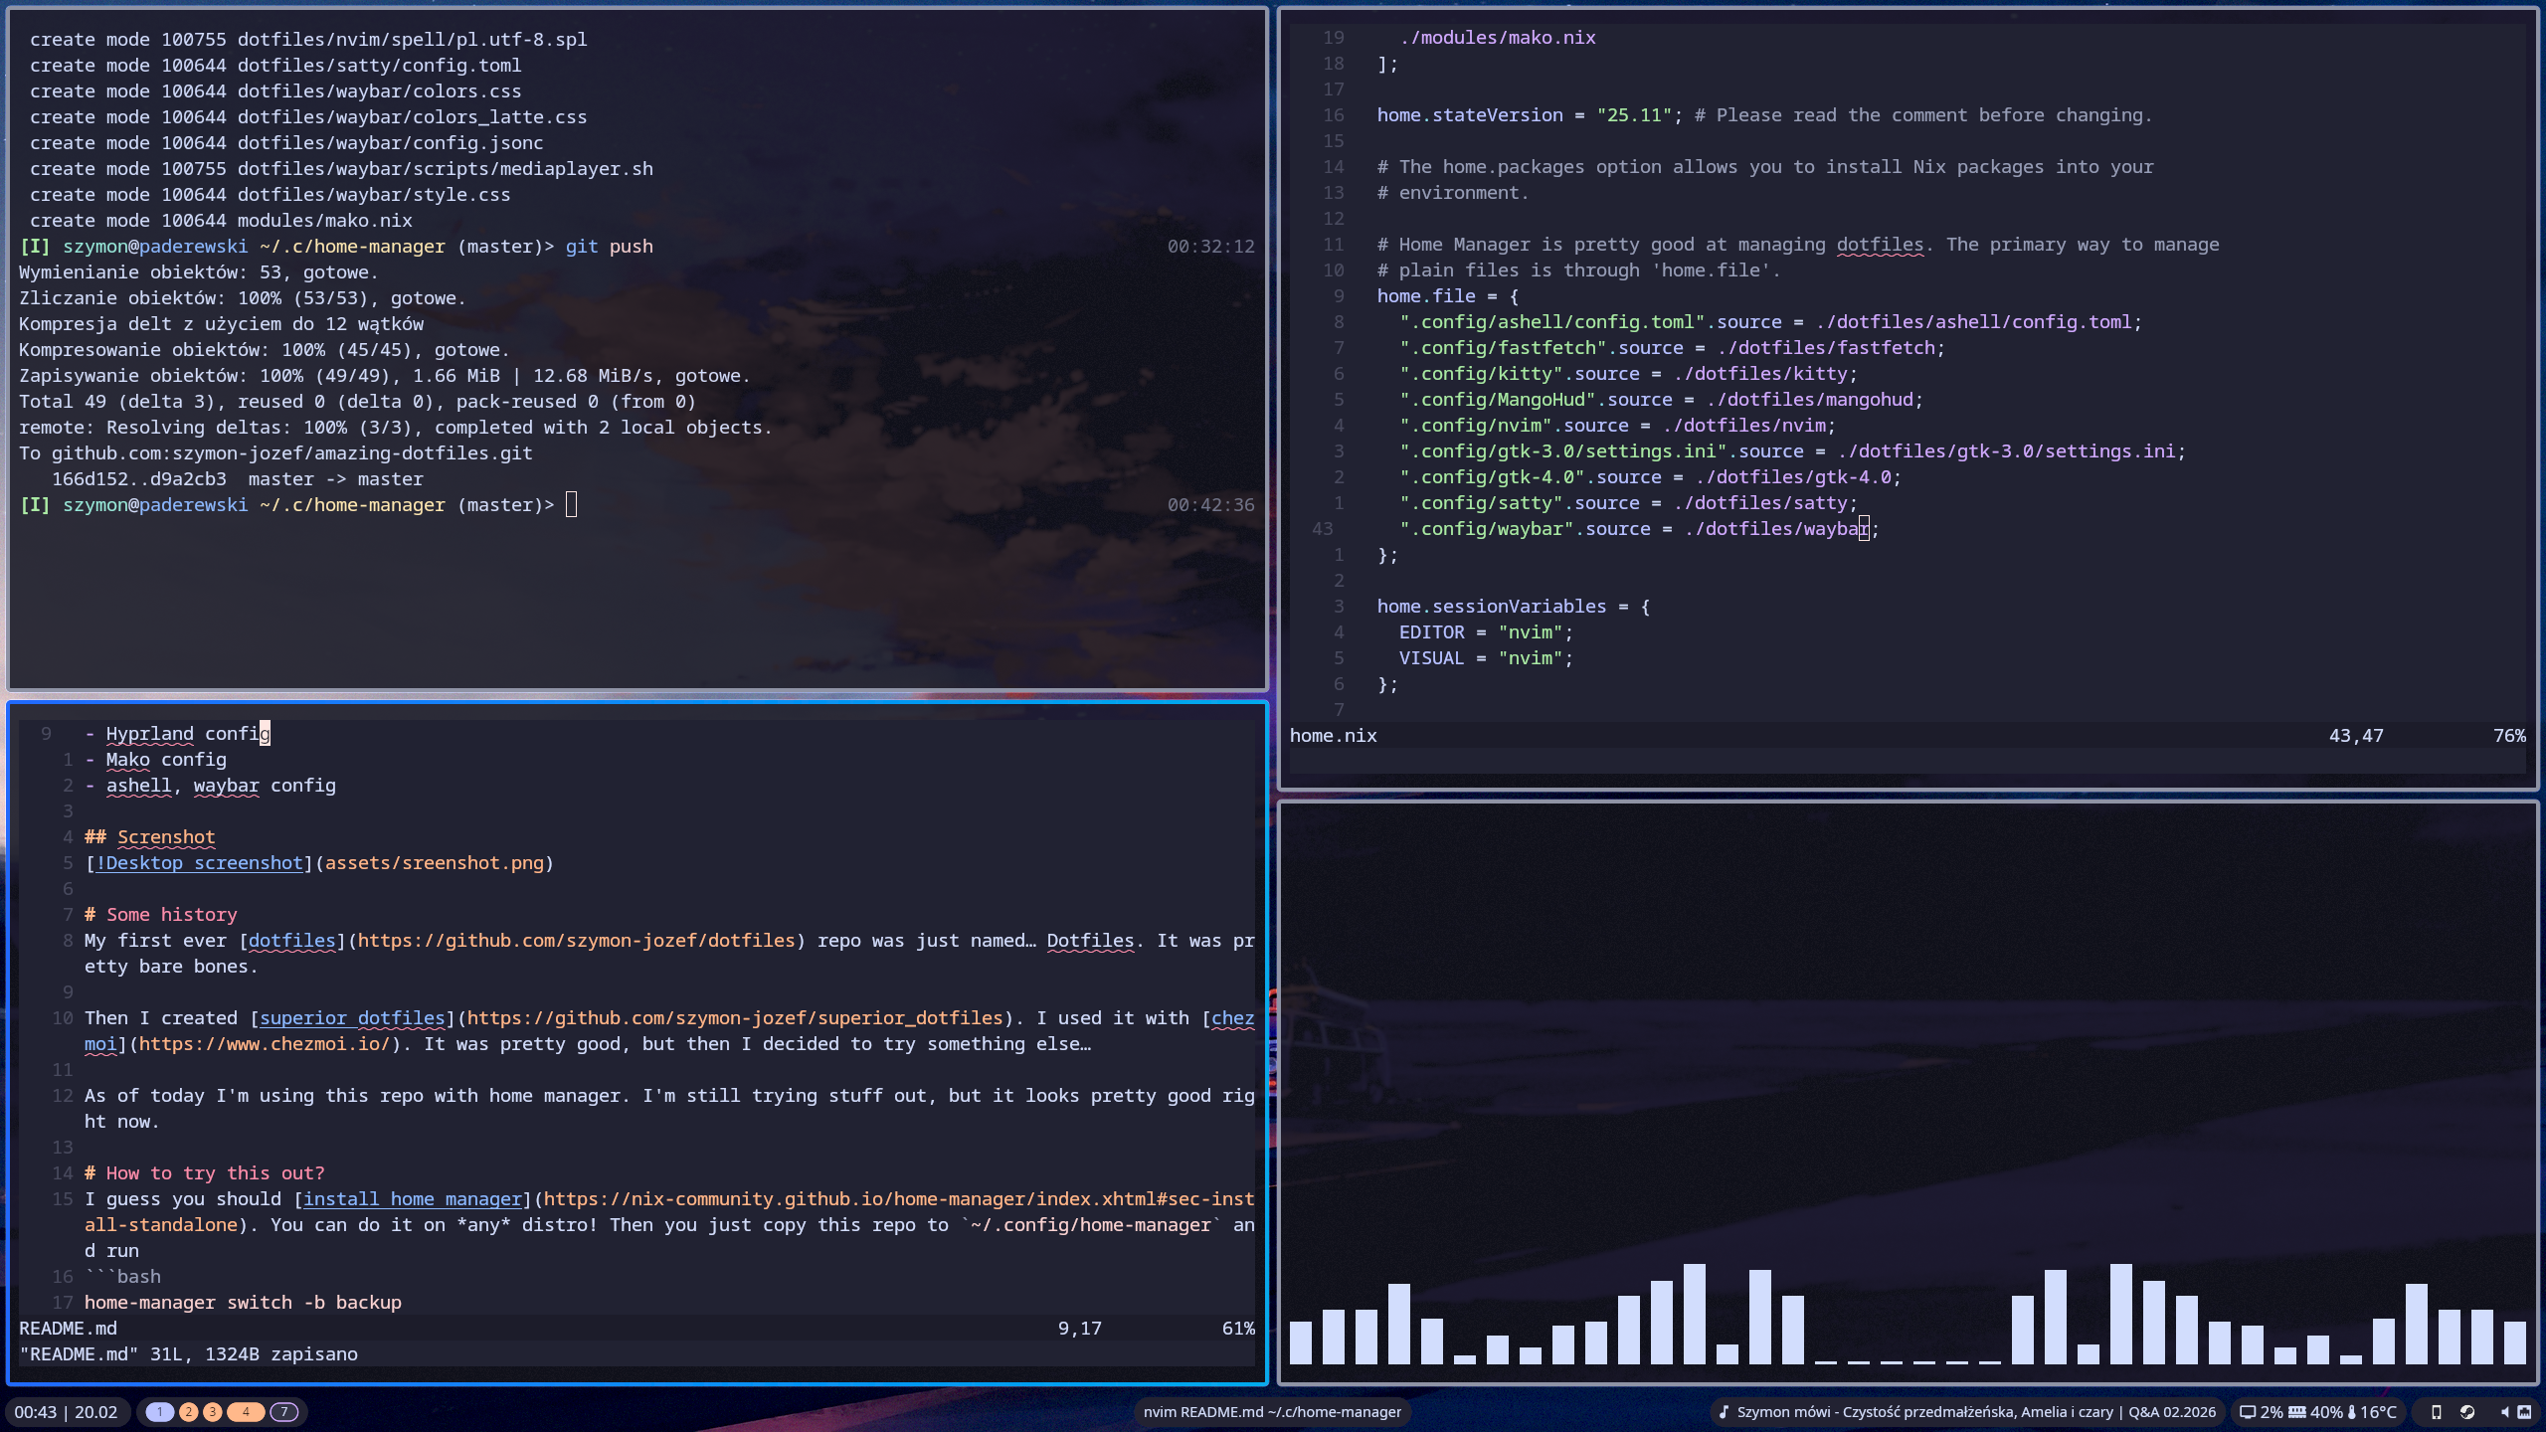The image size is (2546, 1432).
Task: Click the '.config/fastfetch' source line
Action: tap(1673, 347)
